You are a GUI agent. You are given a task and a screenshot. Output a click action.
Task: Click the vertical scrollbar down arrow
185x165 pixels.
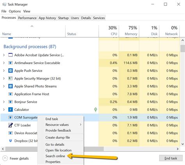click(x=183, y=144)
